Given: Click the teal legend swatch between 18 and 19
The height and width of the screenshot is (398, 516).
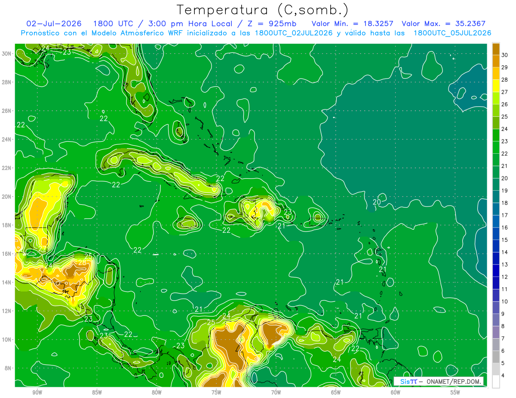Looking at the screenshot, I should 496,197.
